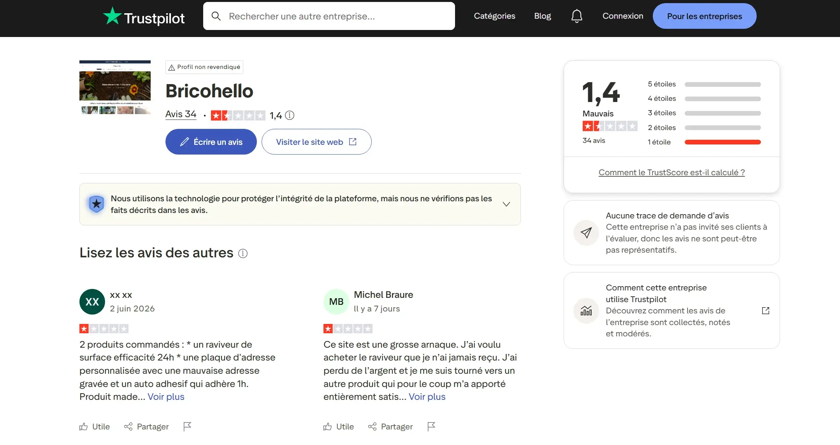Click the TrustScore info icon next to 1,4
This screenshot has height=445, width=840.
[290, 115]
